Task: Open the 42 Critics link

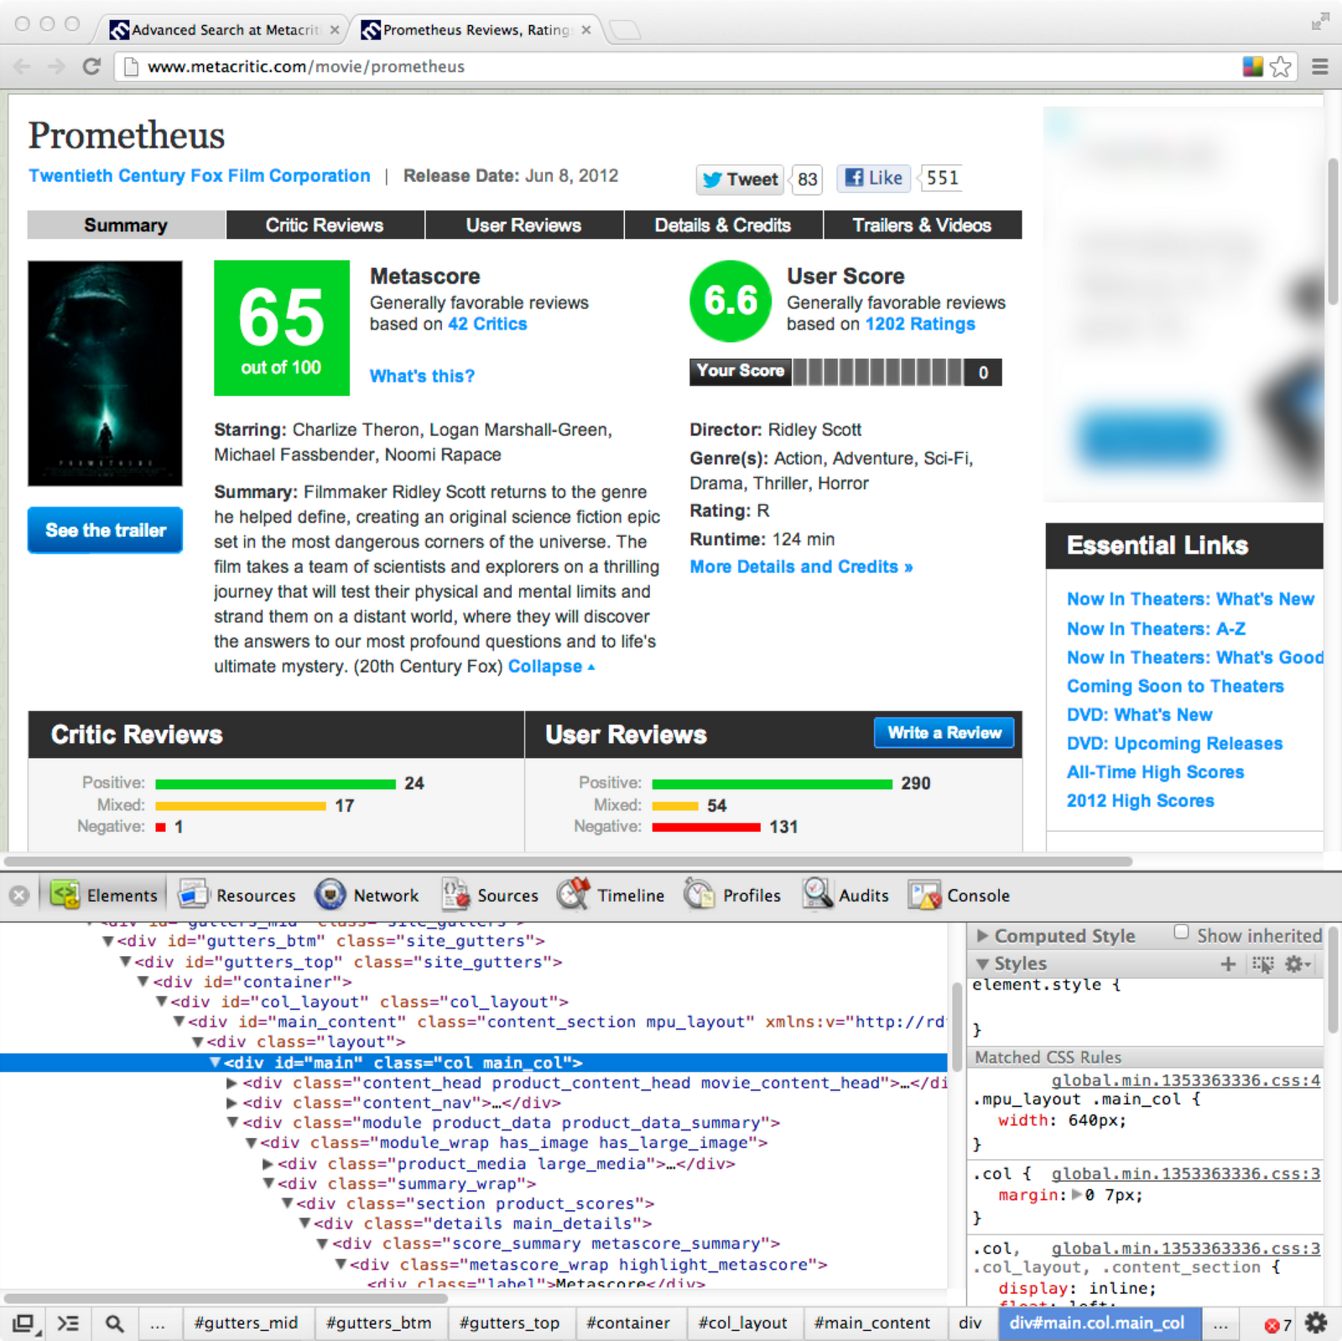Action: click(487, 324)
